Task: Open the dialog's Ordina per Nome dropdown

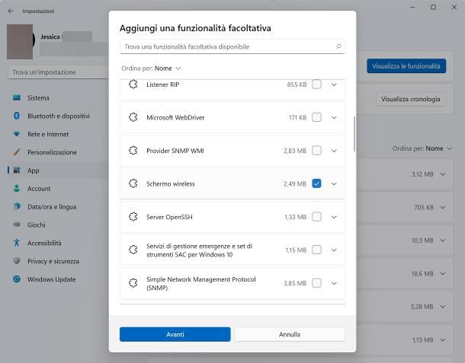Action: tap(151, 68)
